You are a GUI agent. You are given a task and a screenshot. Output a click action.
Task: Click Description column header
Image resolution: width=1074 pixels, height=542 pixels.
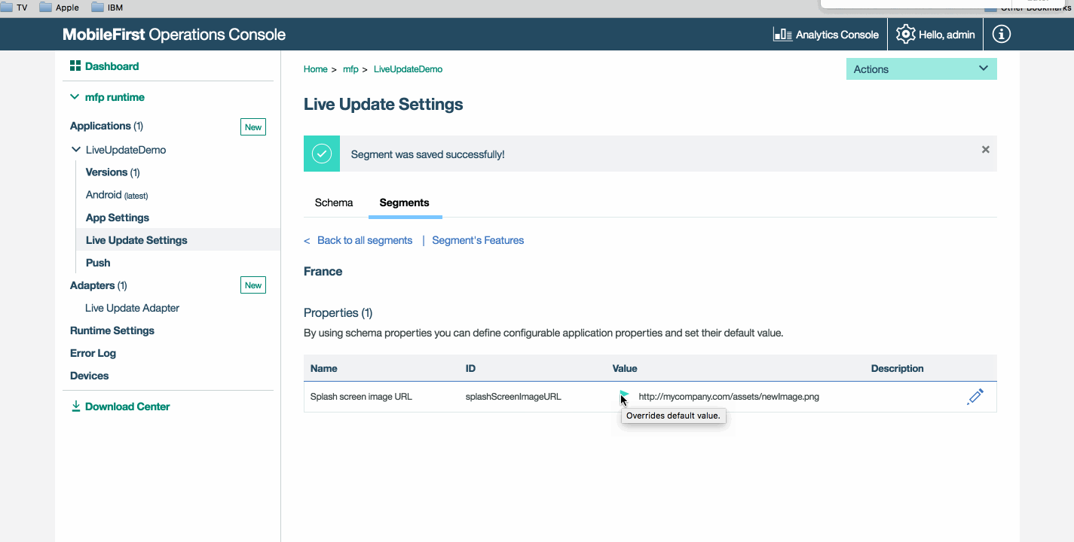897,369
